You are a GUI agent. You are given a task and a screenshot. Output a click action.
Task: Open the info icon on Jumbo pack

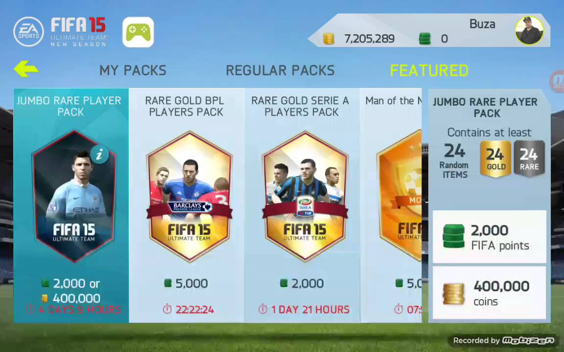100,155
